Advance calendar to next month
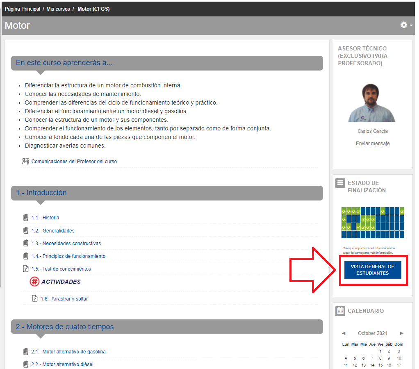Image resolution: width=419 pixels, height=369 pixels. (402, 333)
